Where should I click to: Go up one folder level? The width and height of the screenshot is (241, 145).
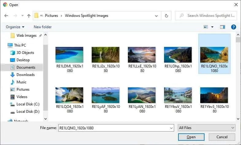point(29,16)
